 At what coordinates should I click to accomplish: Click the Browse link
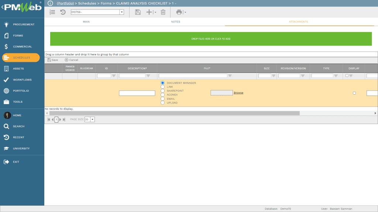(x=238, y=93)
